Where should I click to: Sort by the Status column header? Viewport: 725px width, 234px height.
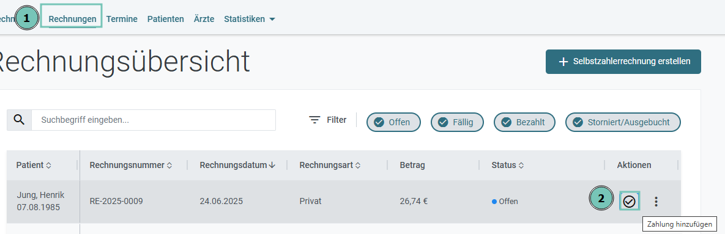click(x=507, y=165)
